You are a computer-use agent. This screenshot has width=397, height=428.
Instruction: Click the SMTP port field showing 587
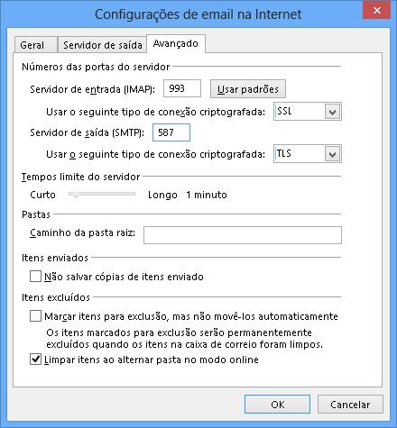click(x=171, y=132)
